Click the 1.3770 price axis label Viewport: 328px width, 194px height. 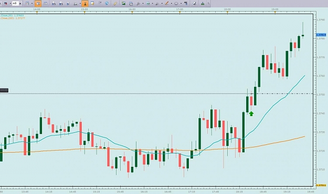321,57
